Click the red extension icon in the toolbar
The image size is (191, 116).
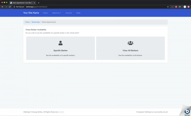176,7
